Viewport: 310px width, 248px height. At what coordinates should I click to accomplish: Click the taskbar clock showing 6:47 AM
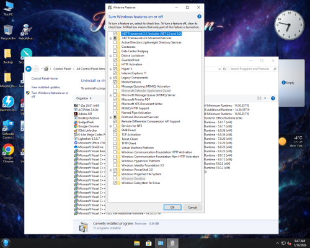click(x=300, y=243)
